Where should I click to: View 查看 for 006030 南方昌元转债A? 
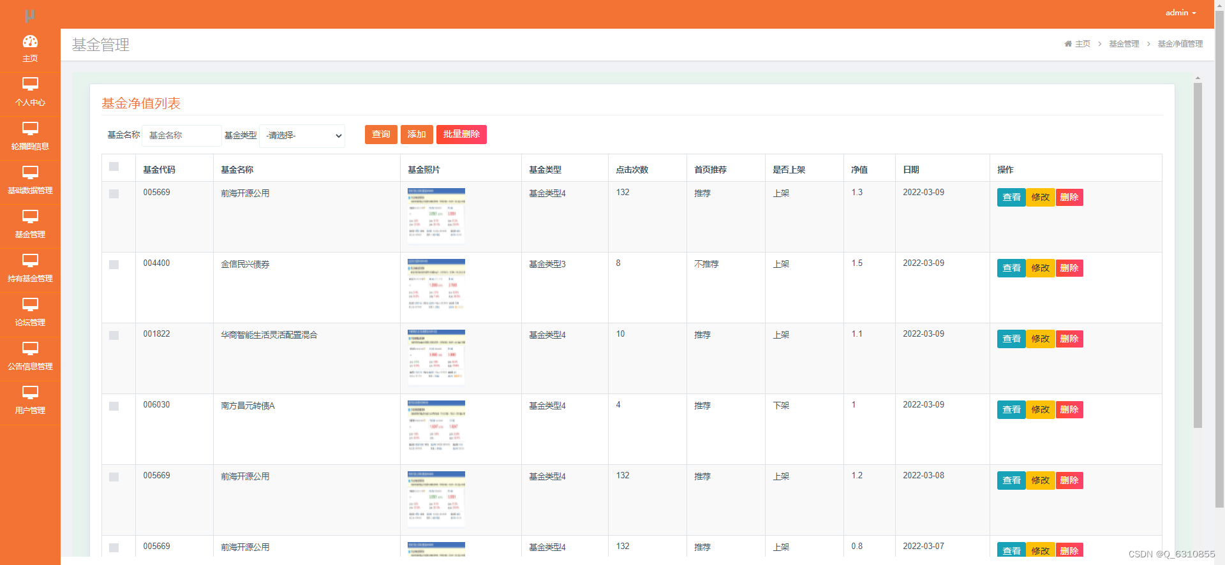(1011, 410)
